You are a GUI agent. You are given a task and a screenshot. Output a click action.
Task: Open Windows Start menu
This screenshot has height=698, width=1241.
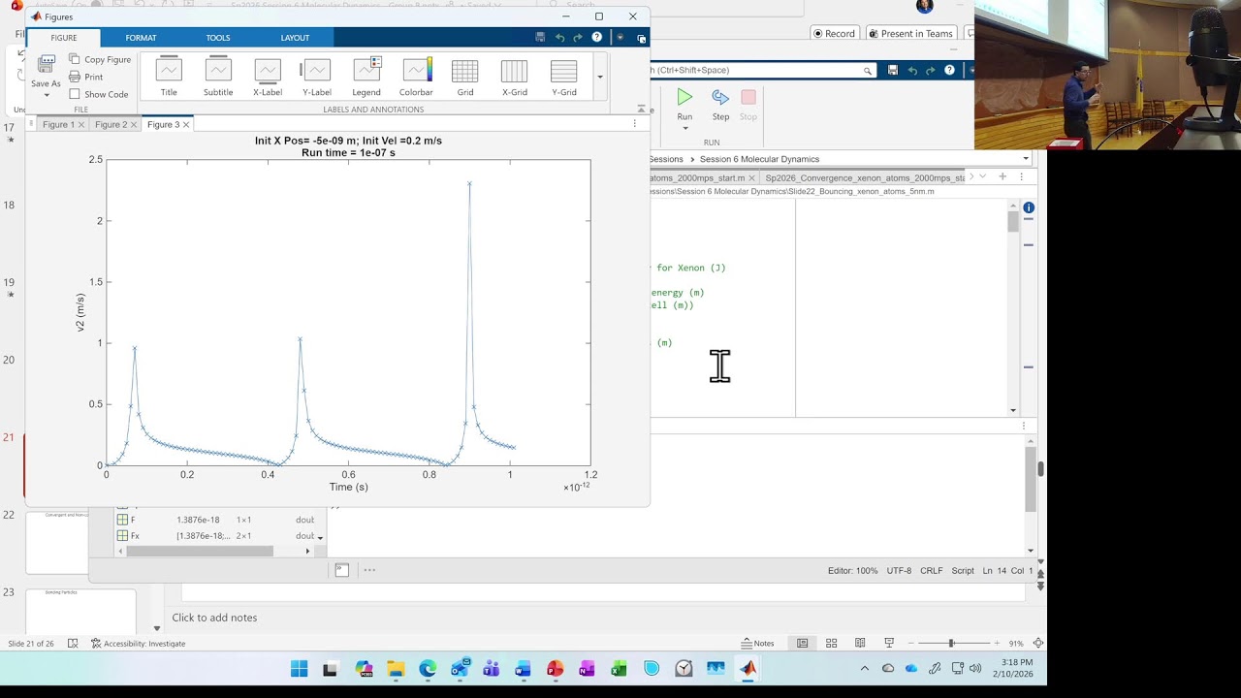pyautogui.click(x=300, y=669)
